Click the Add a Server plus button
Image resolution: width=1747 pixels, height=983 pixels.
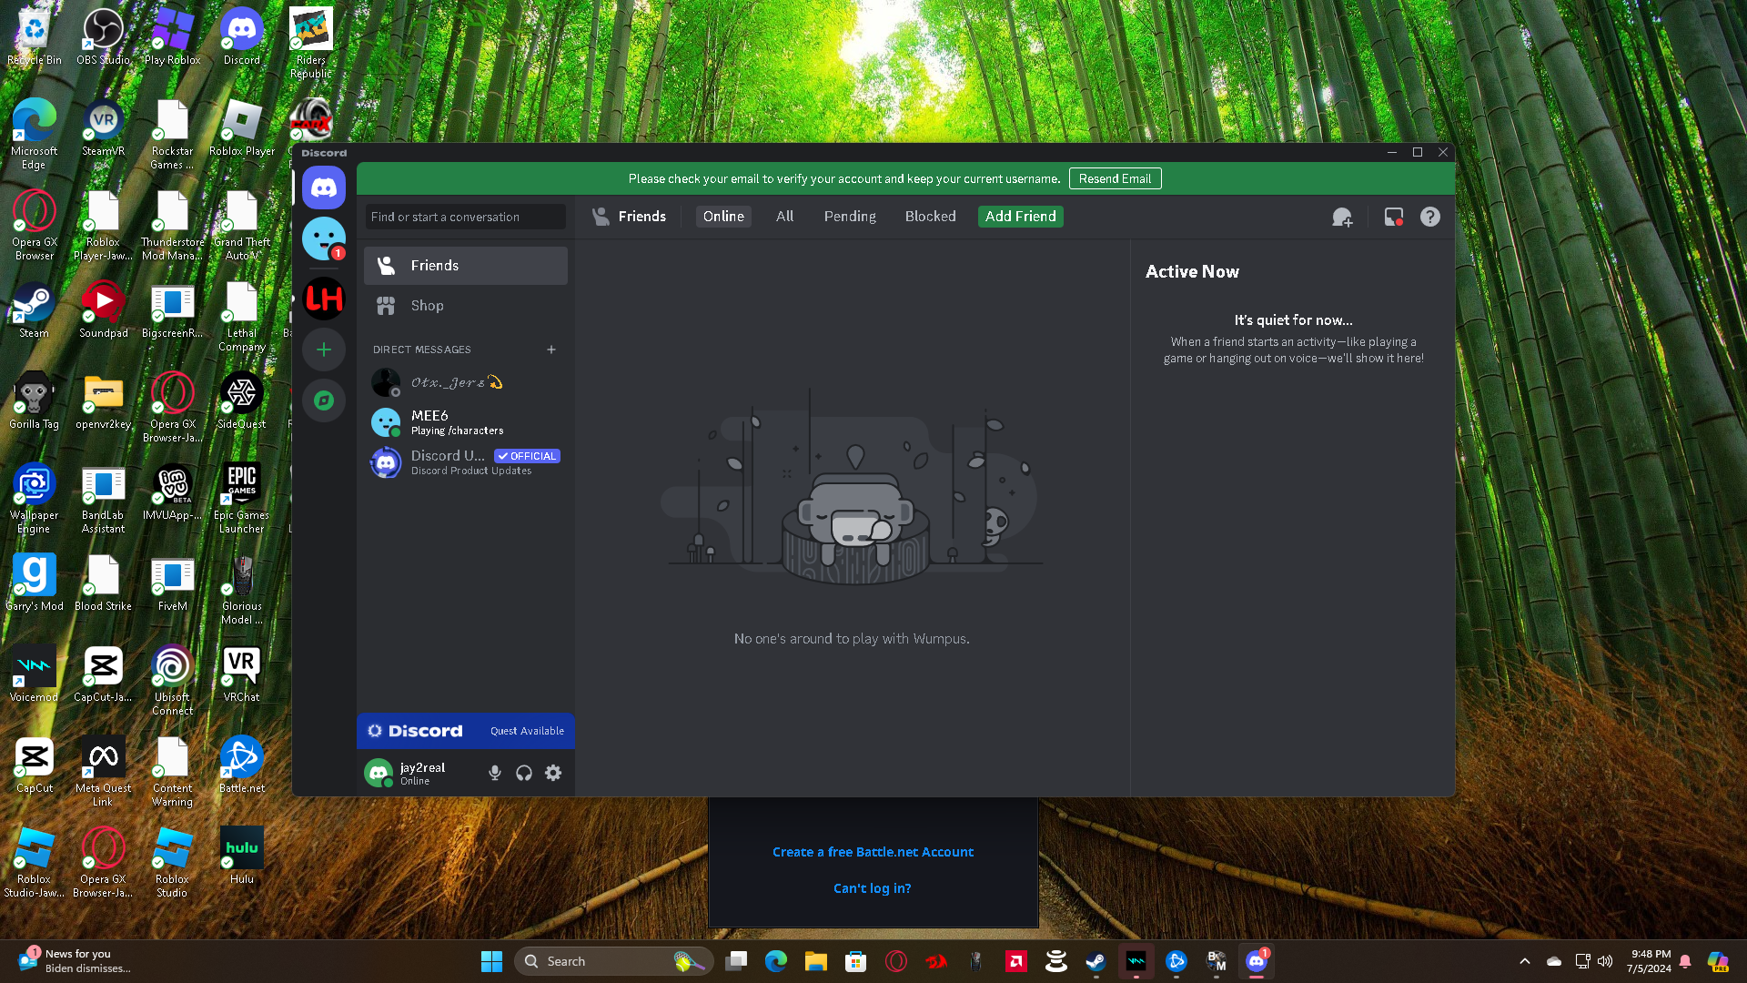pos(324,350)
